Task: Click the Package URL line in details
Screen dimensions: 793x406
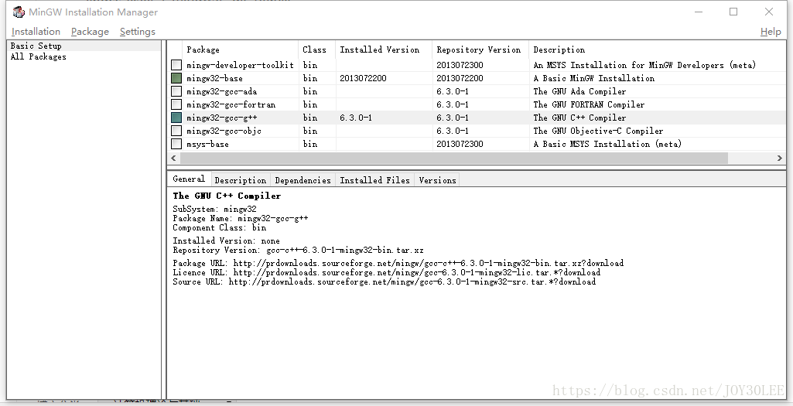Action: (398, 263)
